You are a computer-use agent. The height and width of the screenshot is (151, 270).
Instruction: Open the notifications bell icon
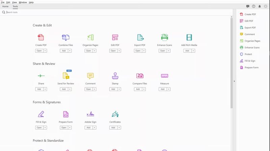(x=260, y=6)
